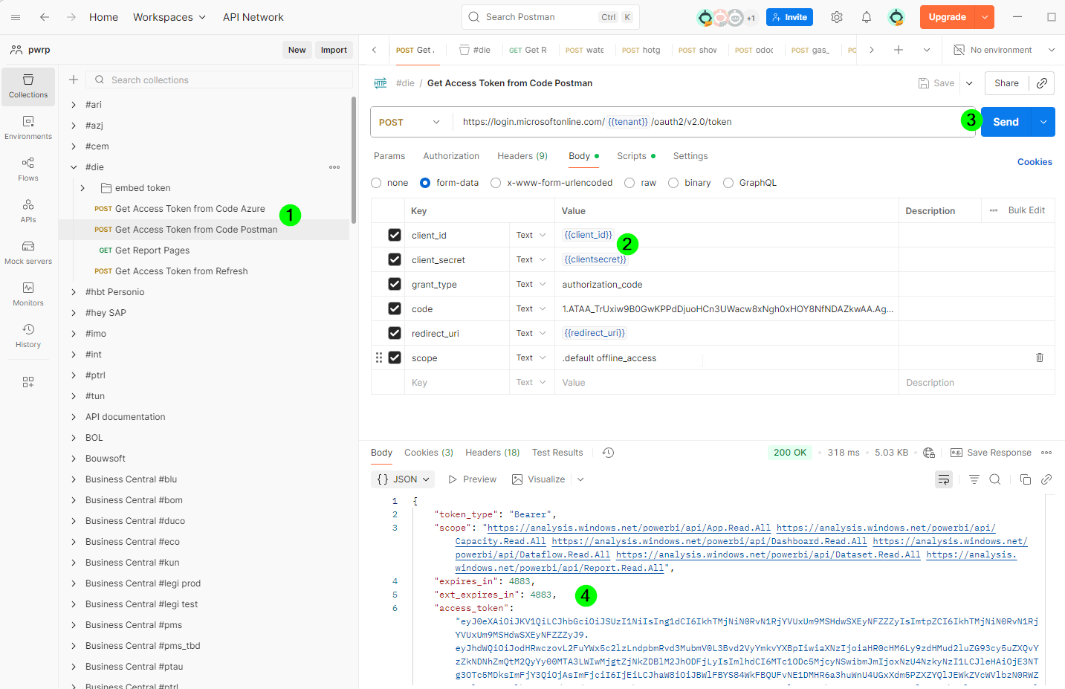Uncheck the scope parameter
This screenshot has width=1065, height=689.
pos(395,358)
